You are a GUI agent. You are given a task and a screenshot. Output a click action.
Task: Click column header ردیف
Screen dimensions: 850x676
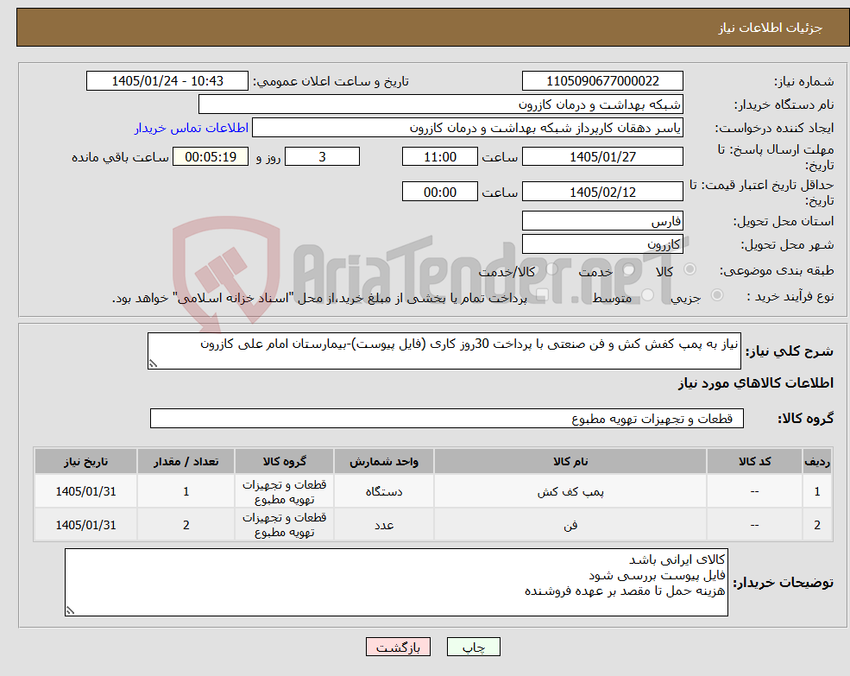pyautogui.click(x=817, y=461)
